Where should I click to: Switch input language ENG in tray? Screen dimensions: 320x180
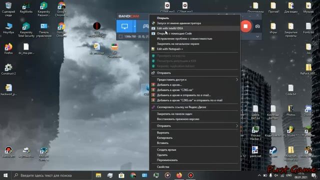click(x=289, y=175)
